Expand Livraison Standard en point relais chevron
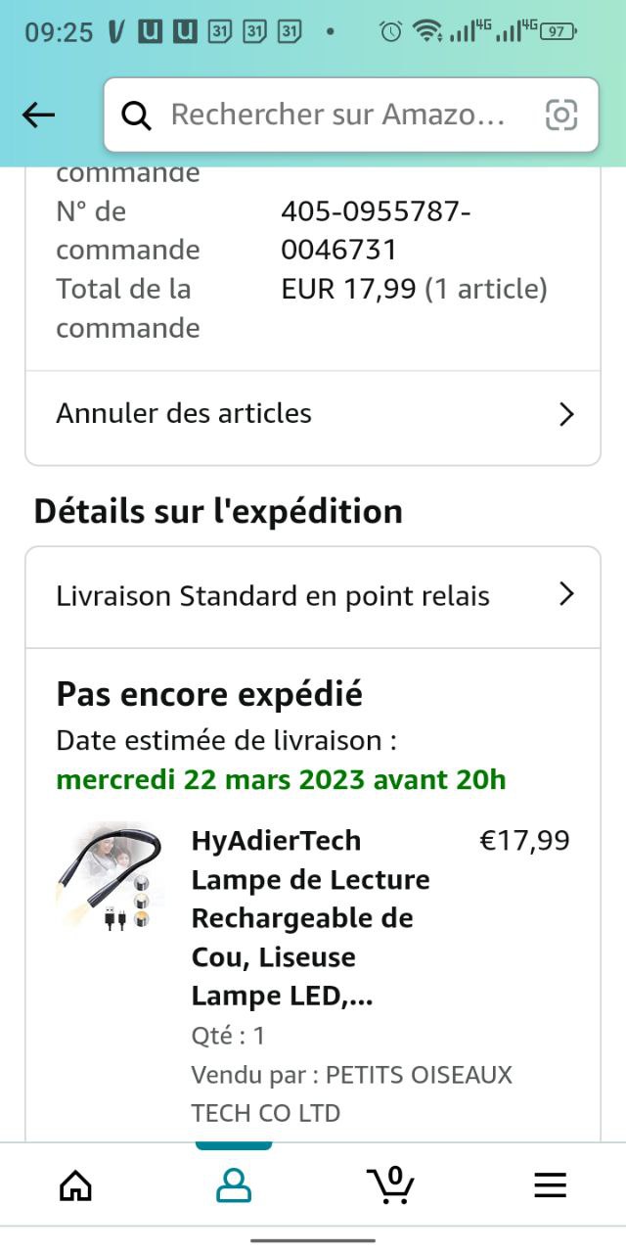The image size is (626, 1253). pos(565,594)
